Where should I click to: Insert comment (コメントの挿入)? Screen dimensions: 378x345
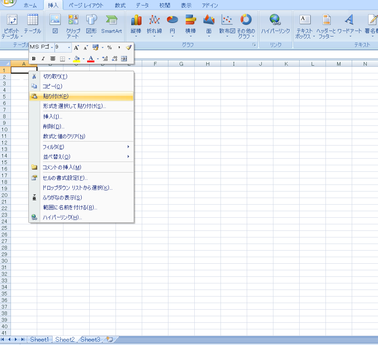(x=81, y=167)
